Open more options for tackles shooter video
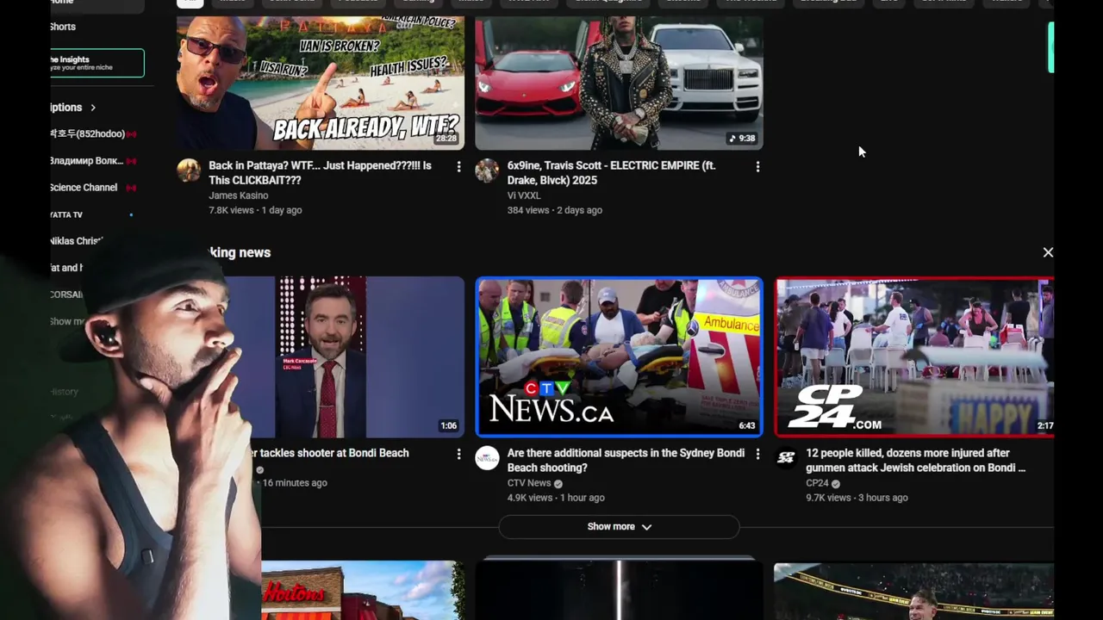Screen dimensions: 1103x620 point(458,454)
